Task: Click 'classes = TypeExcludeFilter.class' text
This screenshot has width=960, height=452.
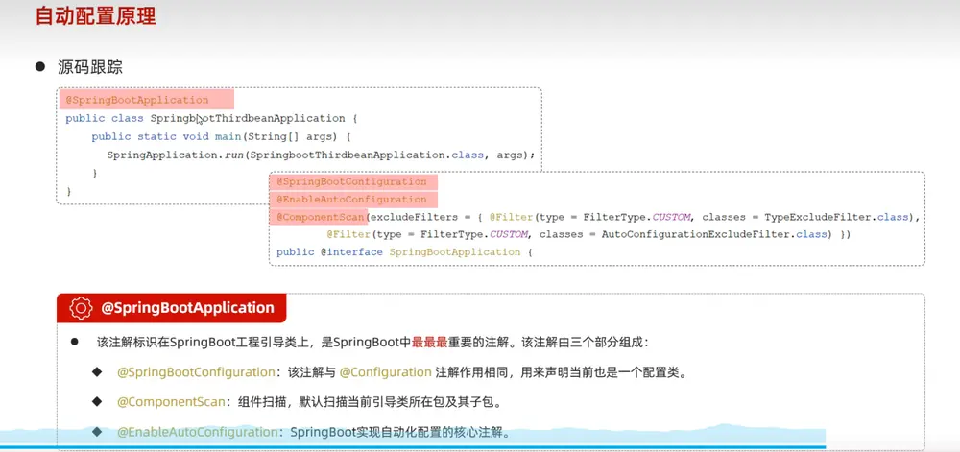Action: pos(807,217)
